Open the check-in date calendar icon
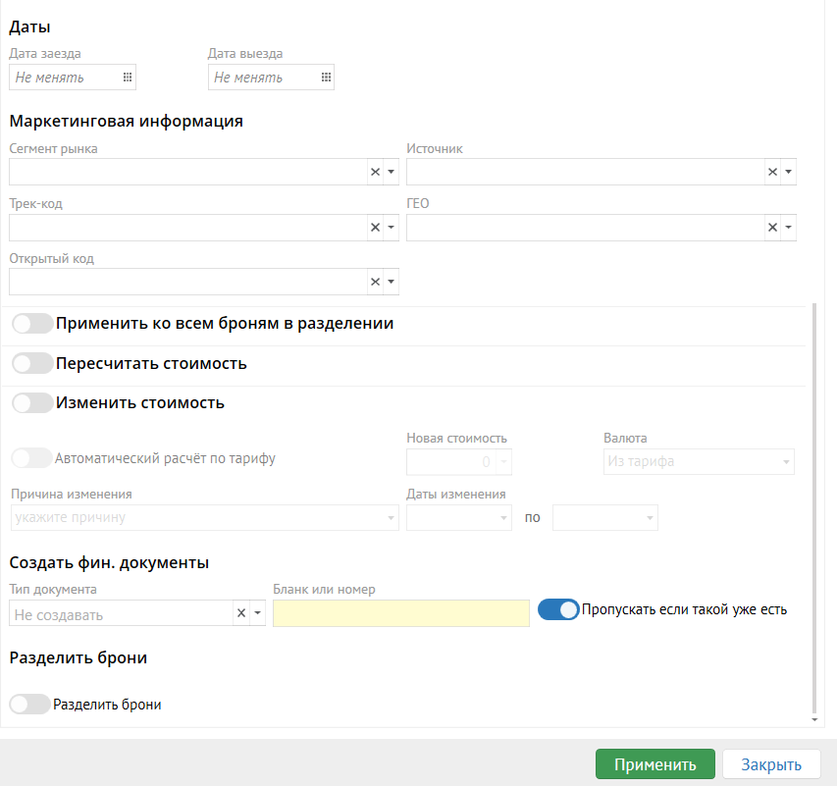 [128, 78]
